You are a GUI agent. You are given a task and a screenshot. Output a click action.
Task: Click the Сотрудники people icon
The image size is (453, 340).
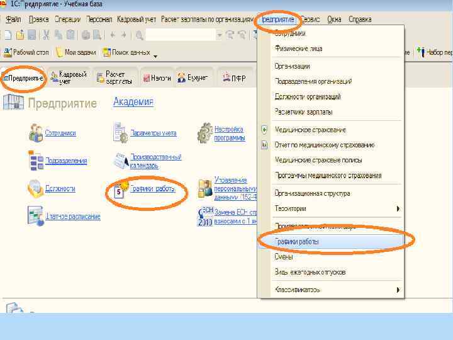pos(36,133)
